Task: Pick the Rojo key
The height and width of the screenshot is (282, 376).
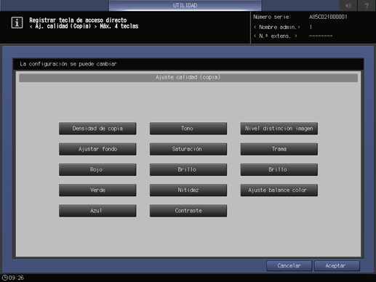Action: tap(97, 169)
